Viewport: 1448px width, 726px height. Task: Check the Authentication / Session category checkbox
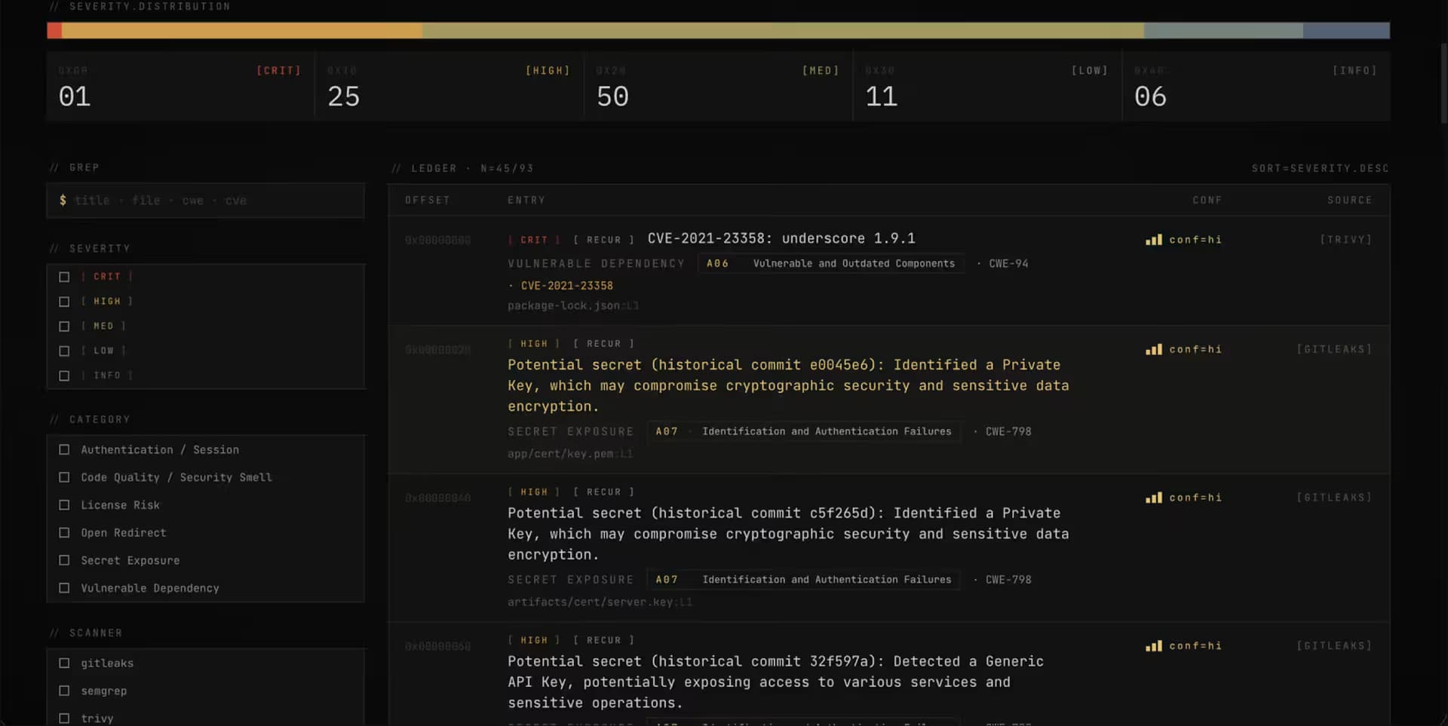click(x=64, y=449)
